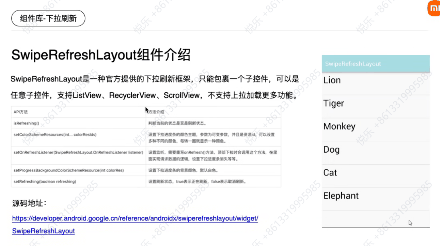Click the setOnRefreshListener method cell
The height and width of the screenshot is (246, 440).
click(78, 156)
